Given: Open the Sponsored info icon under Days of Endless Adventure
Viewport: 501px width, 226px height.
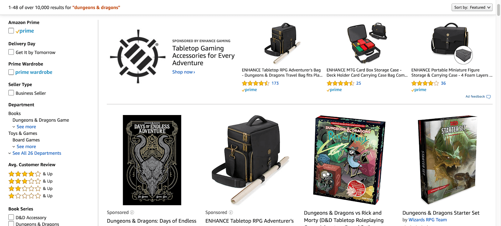Looking at the screenshot, I should click(x=132, y=213).
